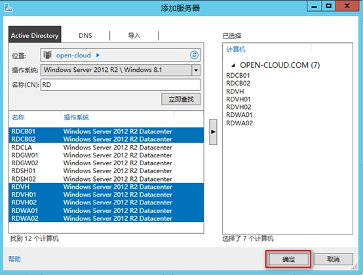This screenshot has height=275, width=363.
Task: Click the 名称(CN) input field
Action: [121, 85]
